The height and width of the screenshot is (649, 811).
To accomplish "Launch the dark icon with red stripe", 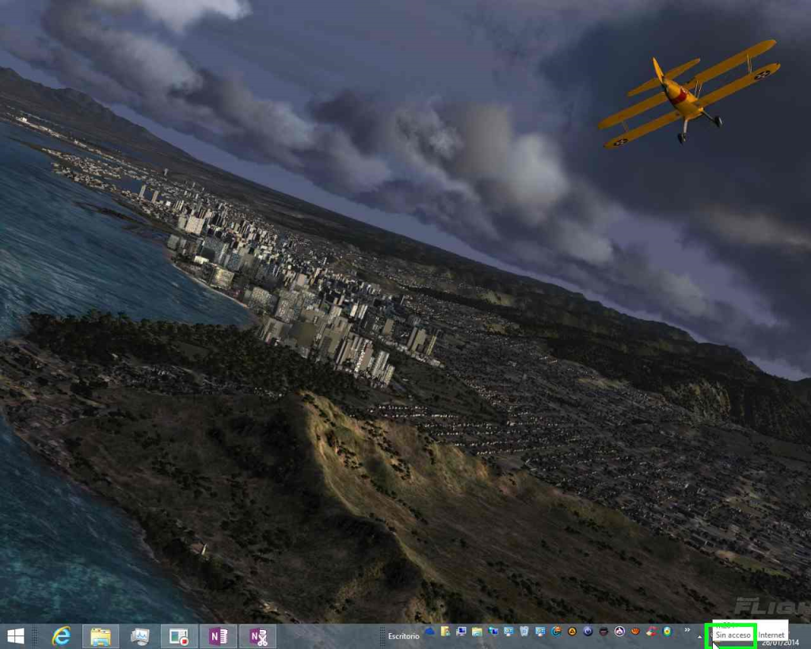I will tap(603, 632).
